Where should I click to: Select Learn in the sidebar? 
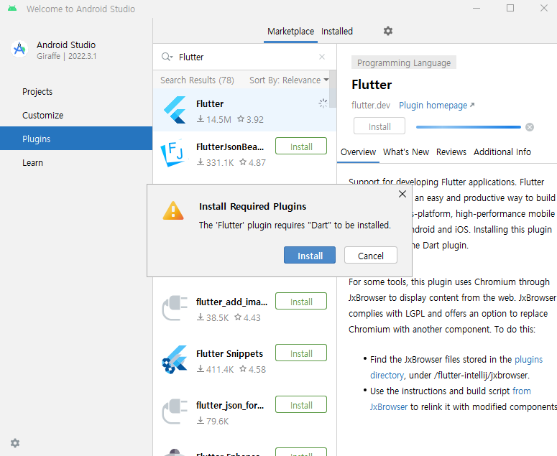[76, 162]
